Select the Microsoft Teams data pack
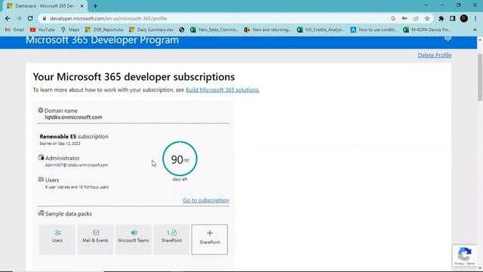The width and height of the screenshot is (483, 272). [134, 240]
